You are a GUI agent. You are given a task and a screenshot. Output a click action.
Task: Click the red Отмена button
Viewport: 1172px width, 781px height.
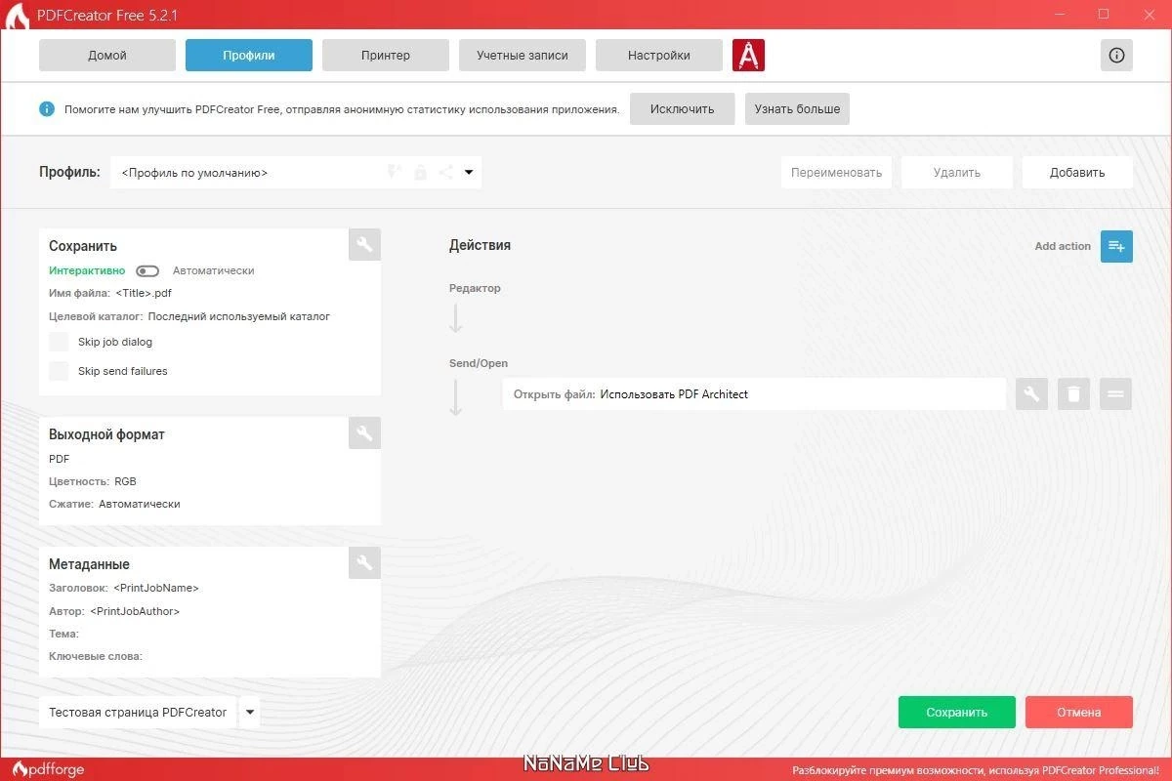[x=1079, y=712]
